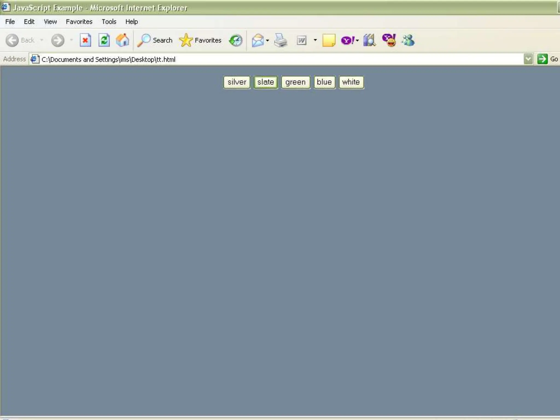Screen dimensions: 560x420
Task: Click the Refresh page icon
Action: [104, 40]
